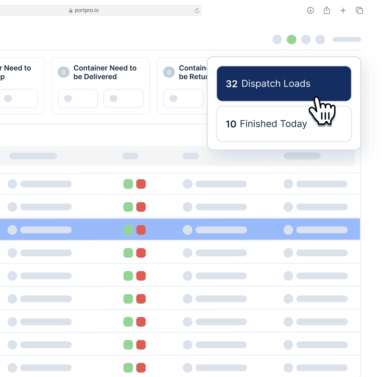Viewport: 384px width, 377px height.
Task: Open the right pill selector under Container Need to be Delivered
Action: point(123,98)
